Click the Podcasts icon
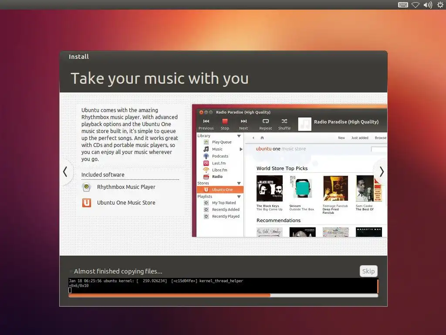 click(x=206, y=156)
